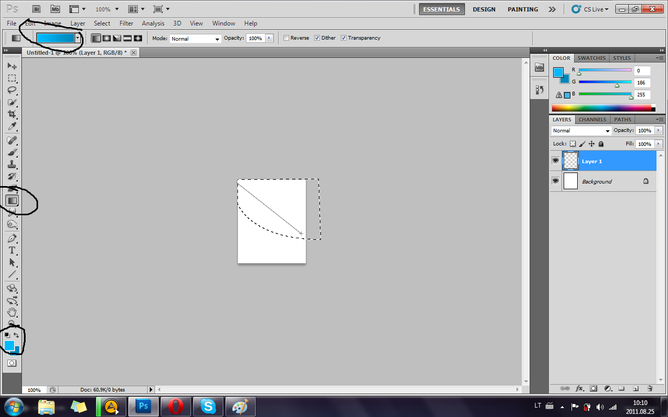Enable the Reverse checkbox
Screen dimensions: 668x417
tap(286, 38)
